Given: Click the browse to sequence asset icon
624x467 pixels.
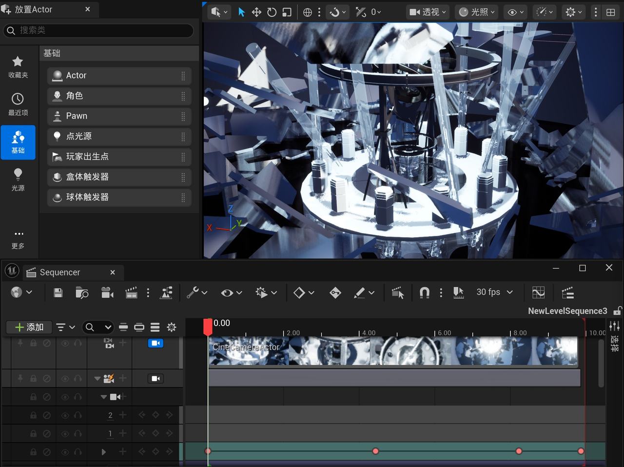Looking at the screenshot, I should (x=82, y=292).
